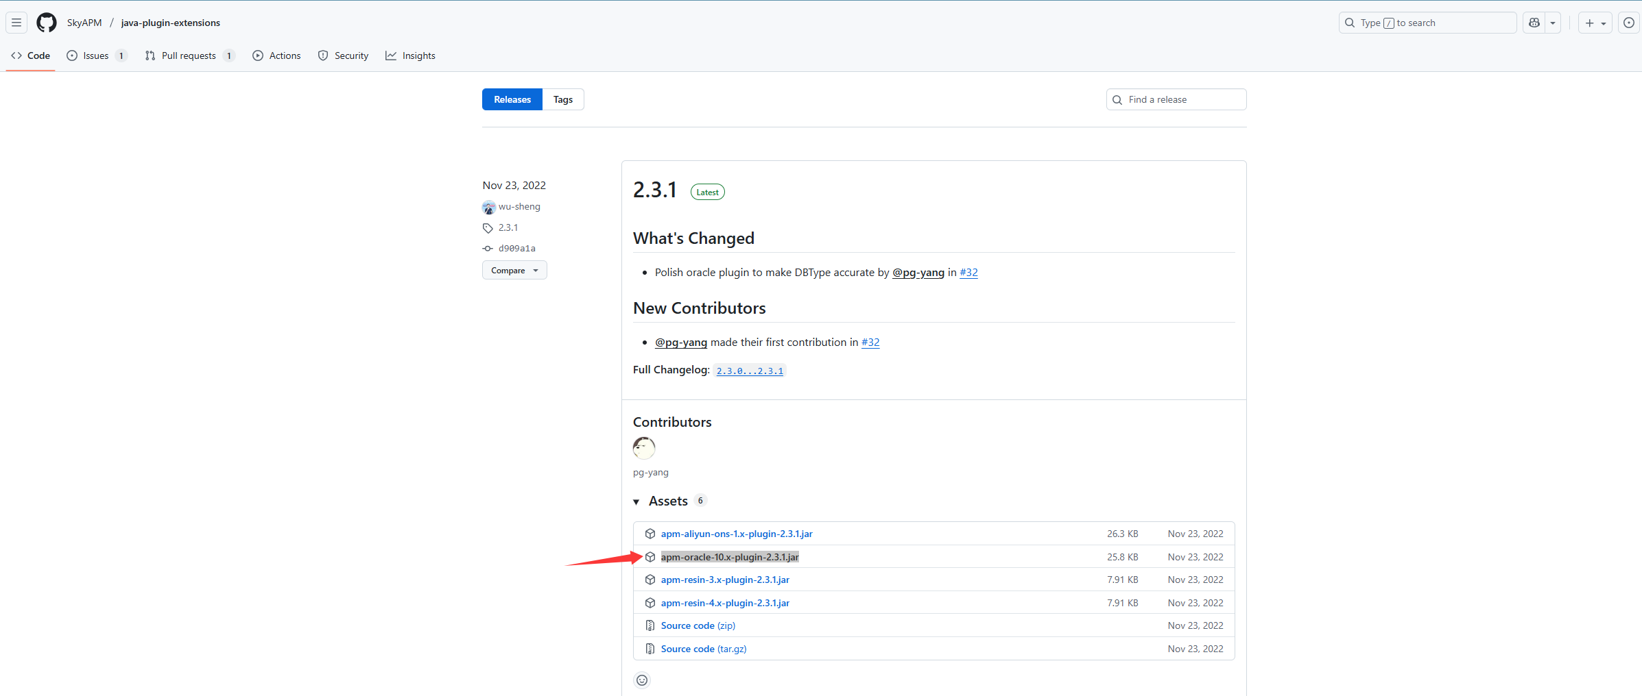
Task: Open commit d909a1a
Action: coord(517,248)
